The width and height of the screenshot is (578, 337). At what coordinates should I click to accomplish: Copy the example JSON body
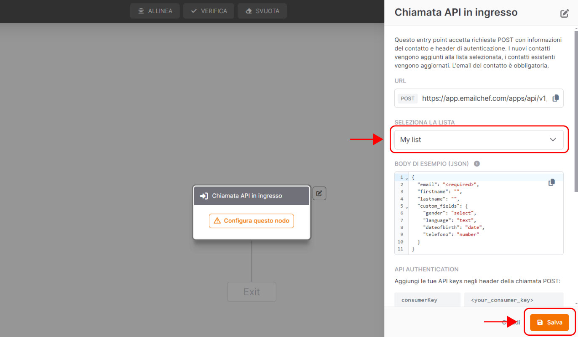pos(551,182)
